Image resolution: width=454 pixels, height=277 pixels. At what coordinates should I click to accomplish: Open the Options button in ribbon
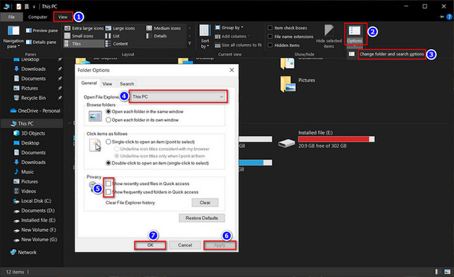pyautogui.click(x=355, y=34)
